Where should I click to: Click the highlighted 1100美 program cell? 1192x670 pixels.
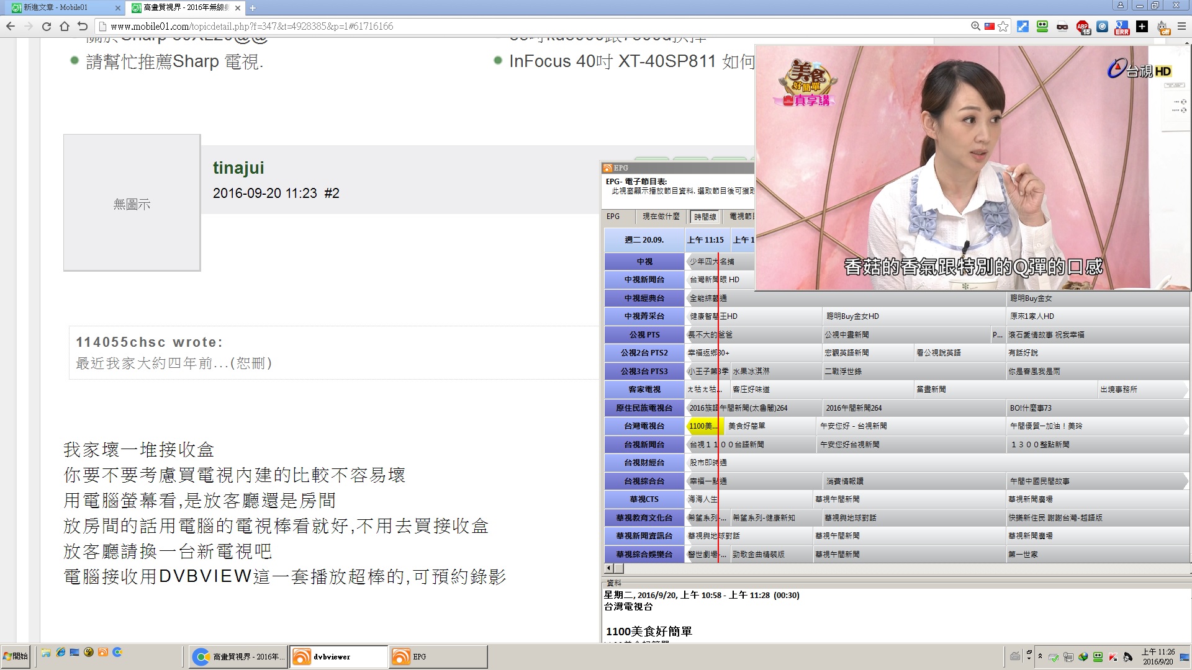705,426
